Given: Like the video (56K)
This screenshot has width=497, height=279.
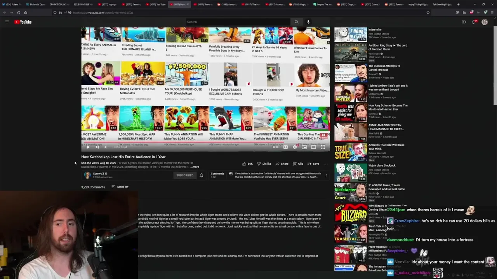Looking at the screenshot, I should pyautogui.click(x=247, y=164).
